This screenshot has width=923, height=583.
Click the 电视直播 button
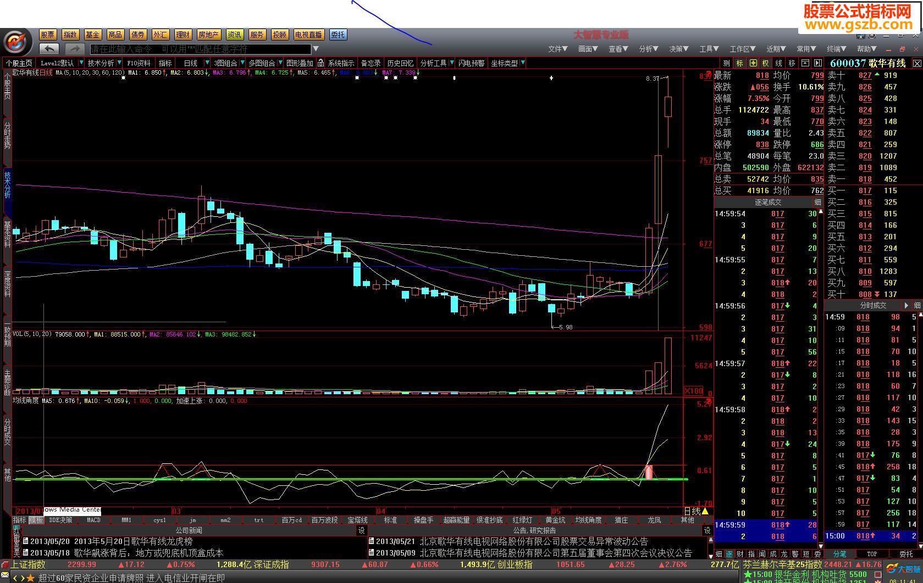click(308, 35)
